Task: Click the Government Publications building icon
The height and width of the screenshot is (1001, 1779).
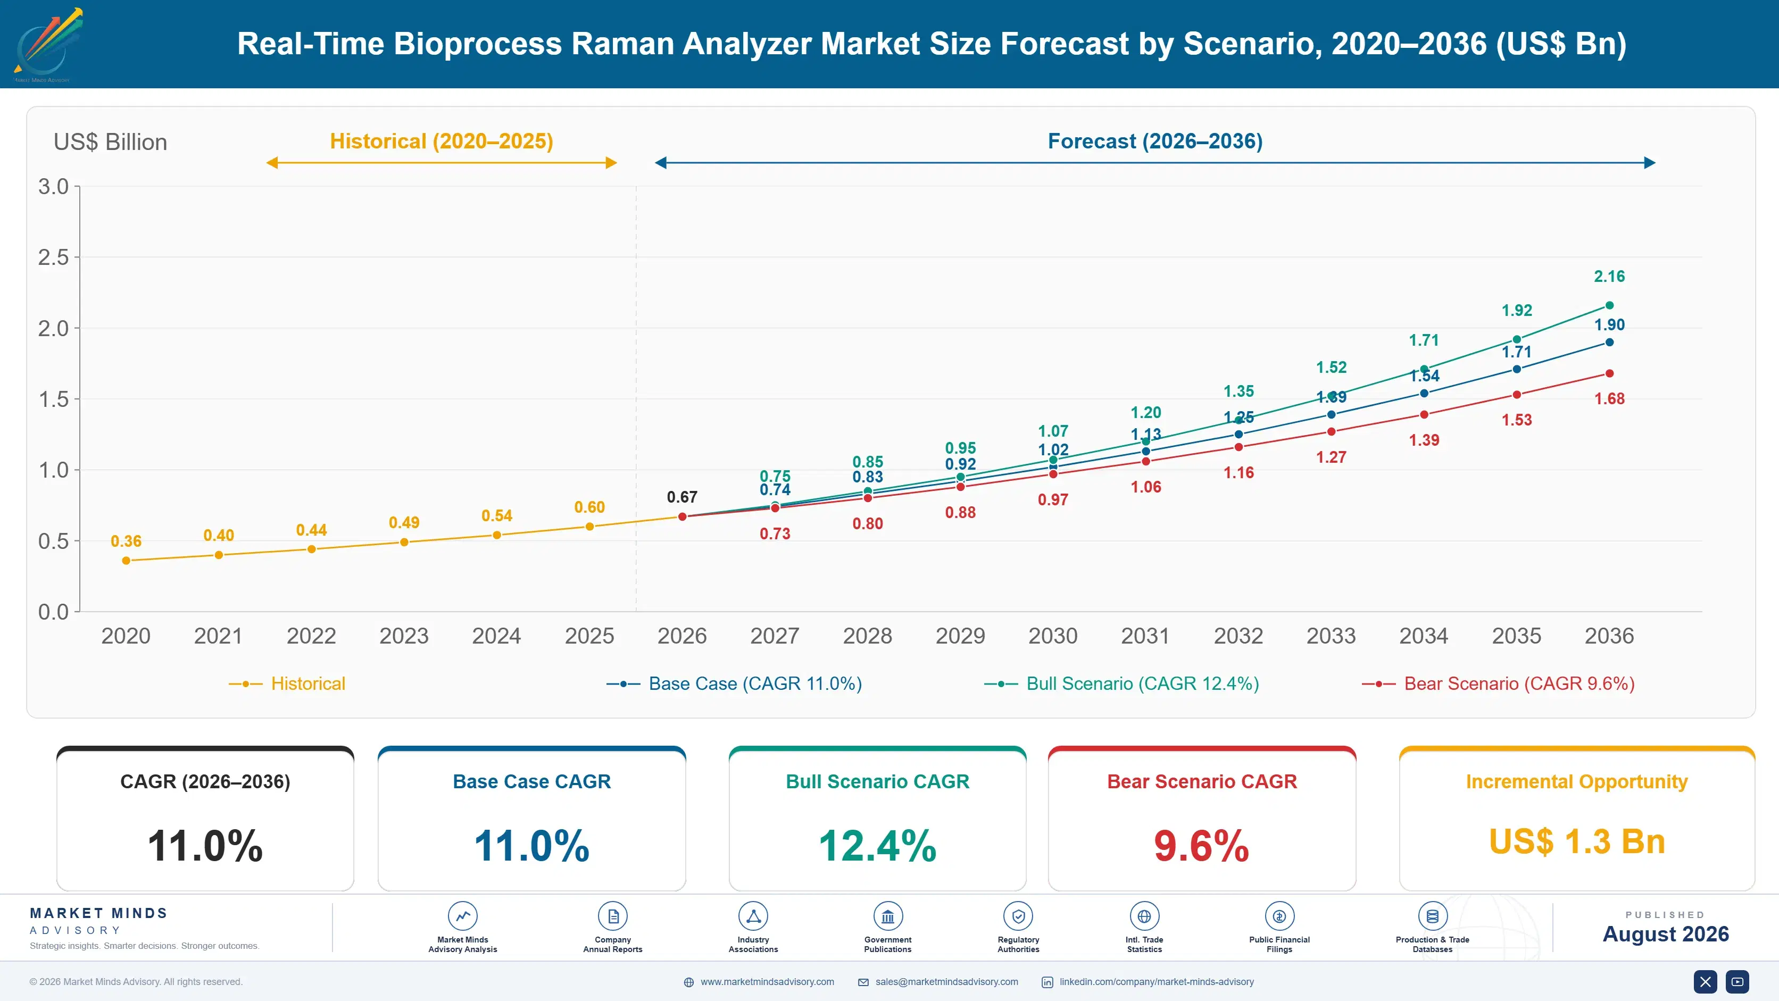Action: [x=888, y=916]
